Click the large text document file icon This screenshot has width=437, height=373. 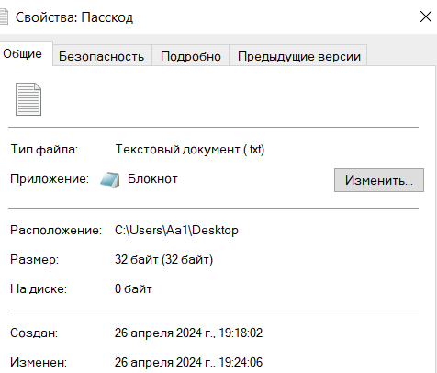(28, 99)
